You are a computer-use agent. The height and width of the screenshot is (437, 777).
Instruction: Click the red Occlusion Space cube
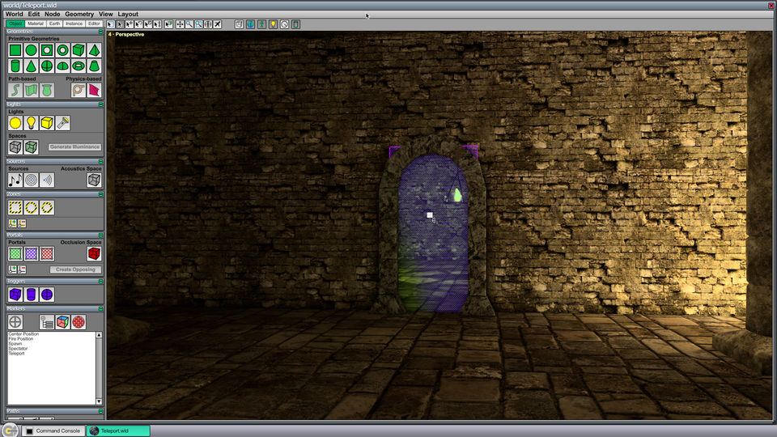(94, 253)
